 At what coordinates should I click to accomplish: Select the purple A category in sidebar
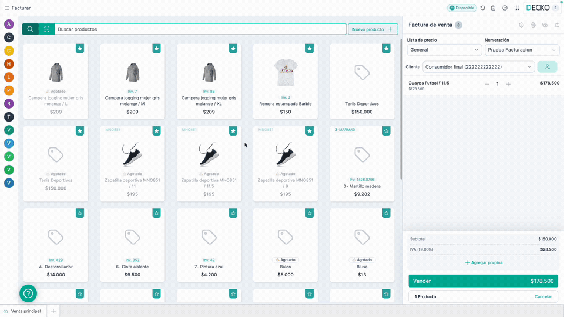tap(9, 24)
